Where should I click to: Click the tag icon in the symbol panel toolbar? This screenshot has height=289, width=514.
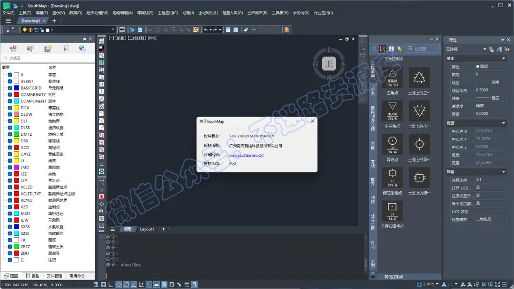tap(400, 49)
